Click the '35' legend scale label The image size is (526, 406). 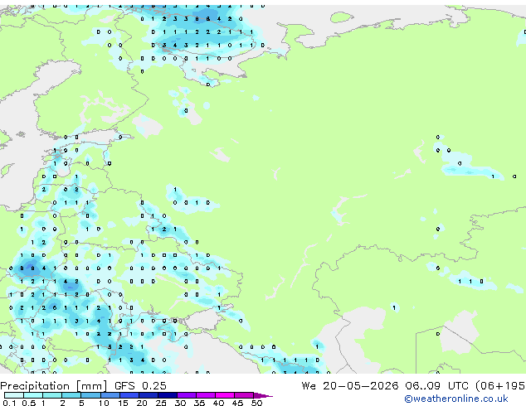pyautogui.click(x=199, y=403)
